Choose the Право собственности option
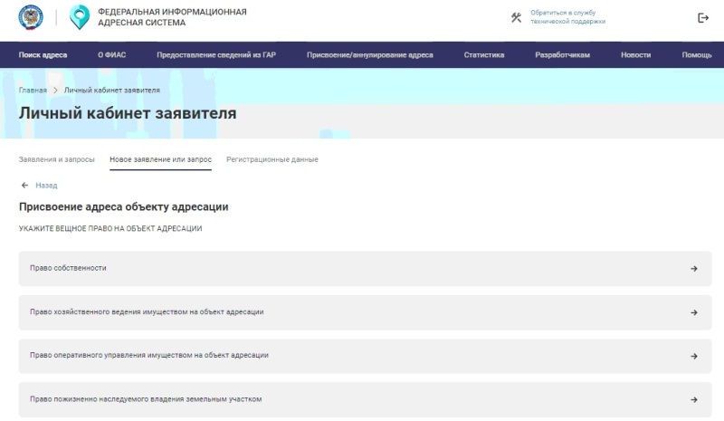Image resolution: width=724 pixels, height=421 pixels. tap(366, 269)
